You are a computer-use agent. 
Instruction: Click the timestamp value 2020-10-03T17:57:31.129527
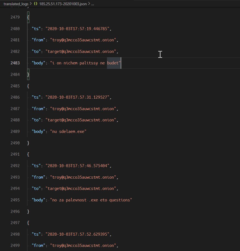pyautogui.click(x=77, y=97)
